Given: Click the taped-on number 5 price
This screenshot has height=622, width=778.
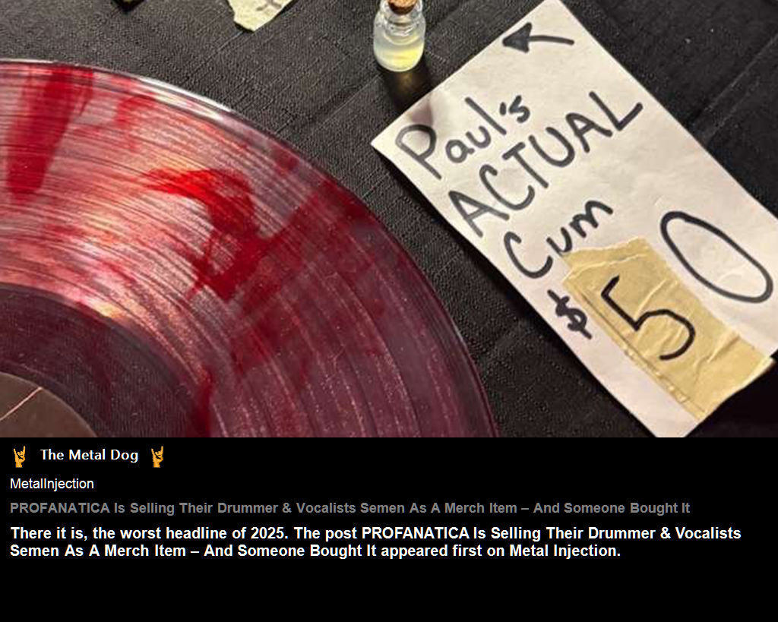Looking at the screenshot, I should pos(647,317).
